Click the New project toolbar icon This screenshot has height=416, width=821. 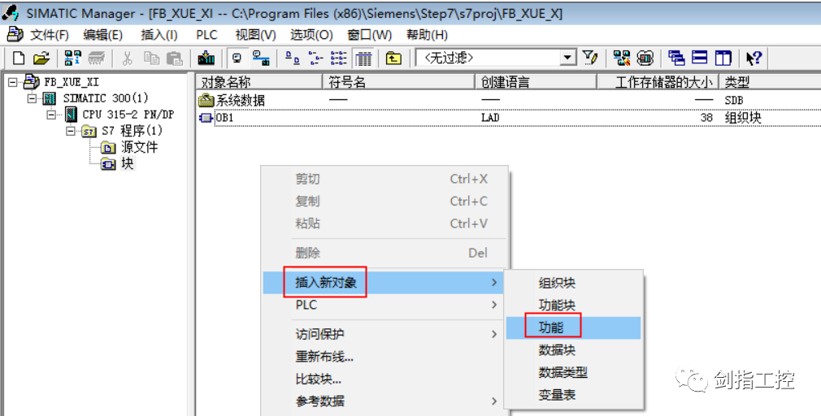(x=18, y=58)
